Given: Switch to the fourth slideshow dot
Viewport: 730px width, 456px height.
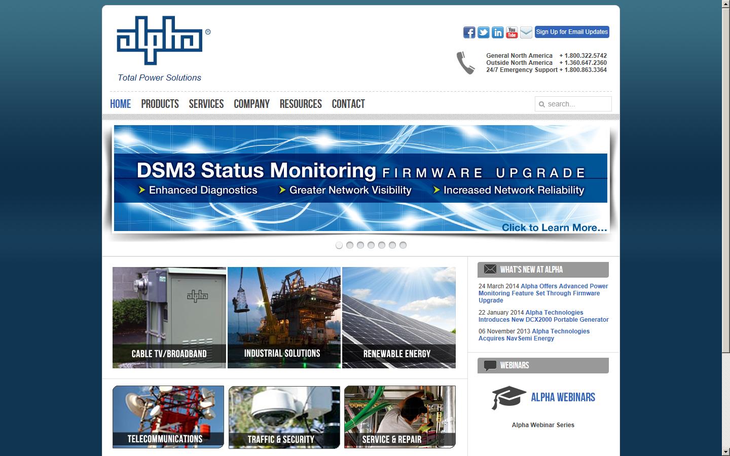Looking at the screenshot, I should [371, 245].
